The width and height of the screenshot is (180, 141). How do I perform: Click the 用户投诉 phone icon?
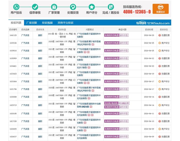pyautogui.click(x=16, y=7)
